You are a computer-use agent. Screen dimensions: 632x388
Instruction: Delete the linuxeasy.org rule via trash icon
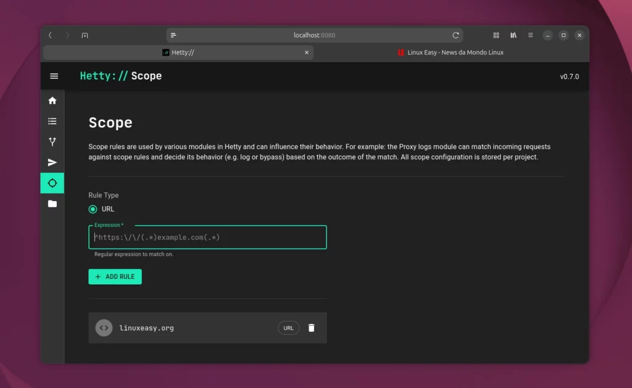(x=311, y=328)
